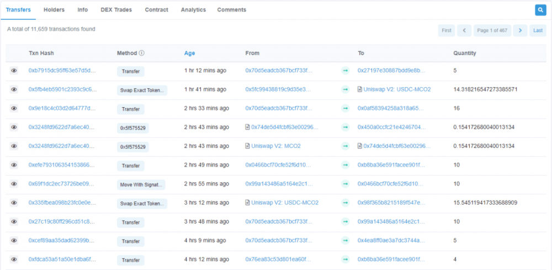The height and width of the screenshot is (270, 552).
Task: Jump to the Last page
Action: tap(537, 31)
